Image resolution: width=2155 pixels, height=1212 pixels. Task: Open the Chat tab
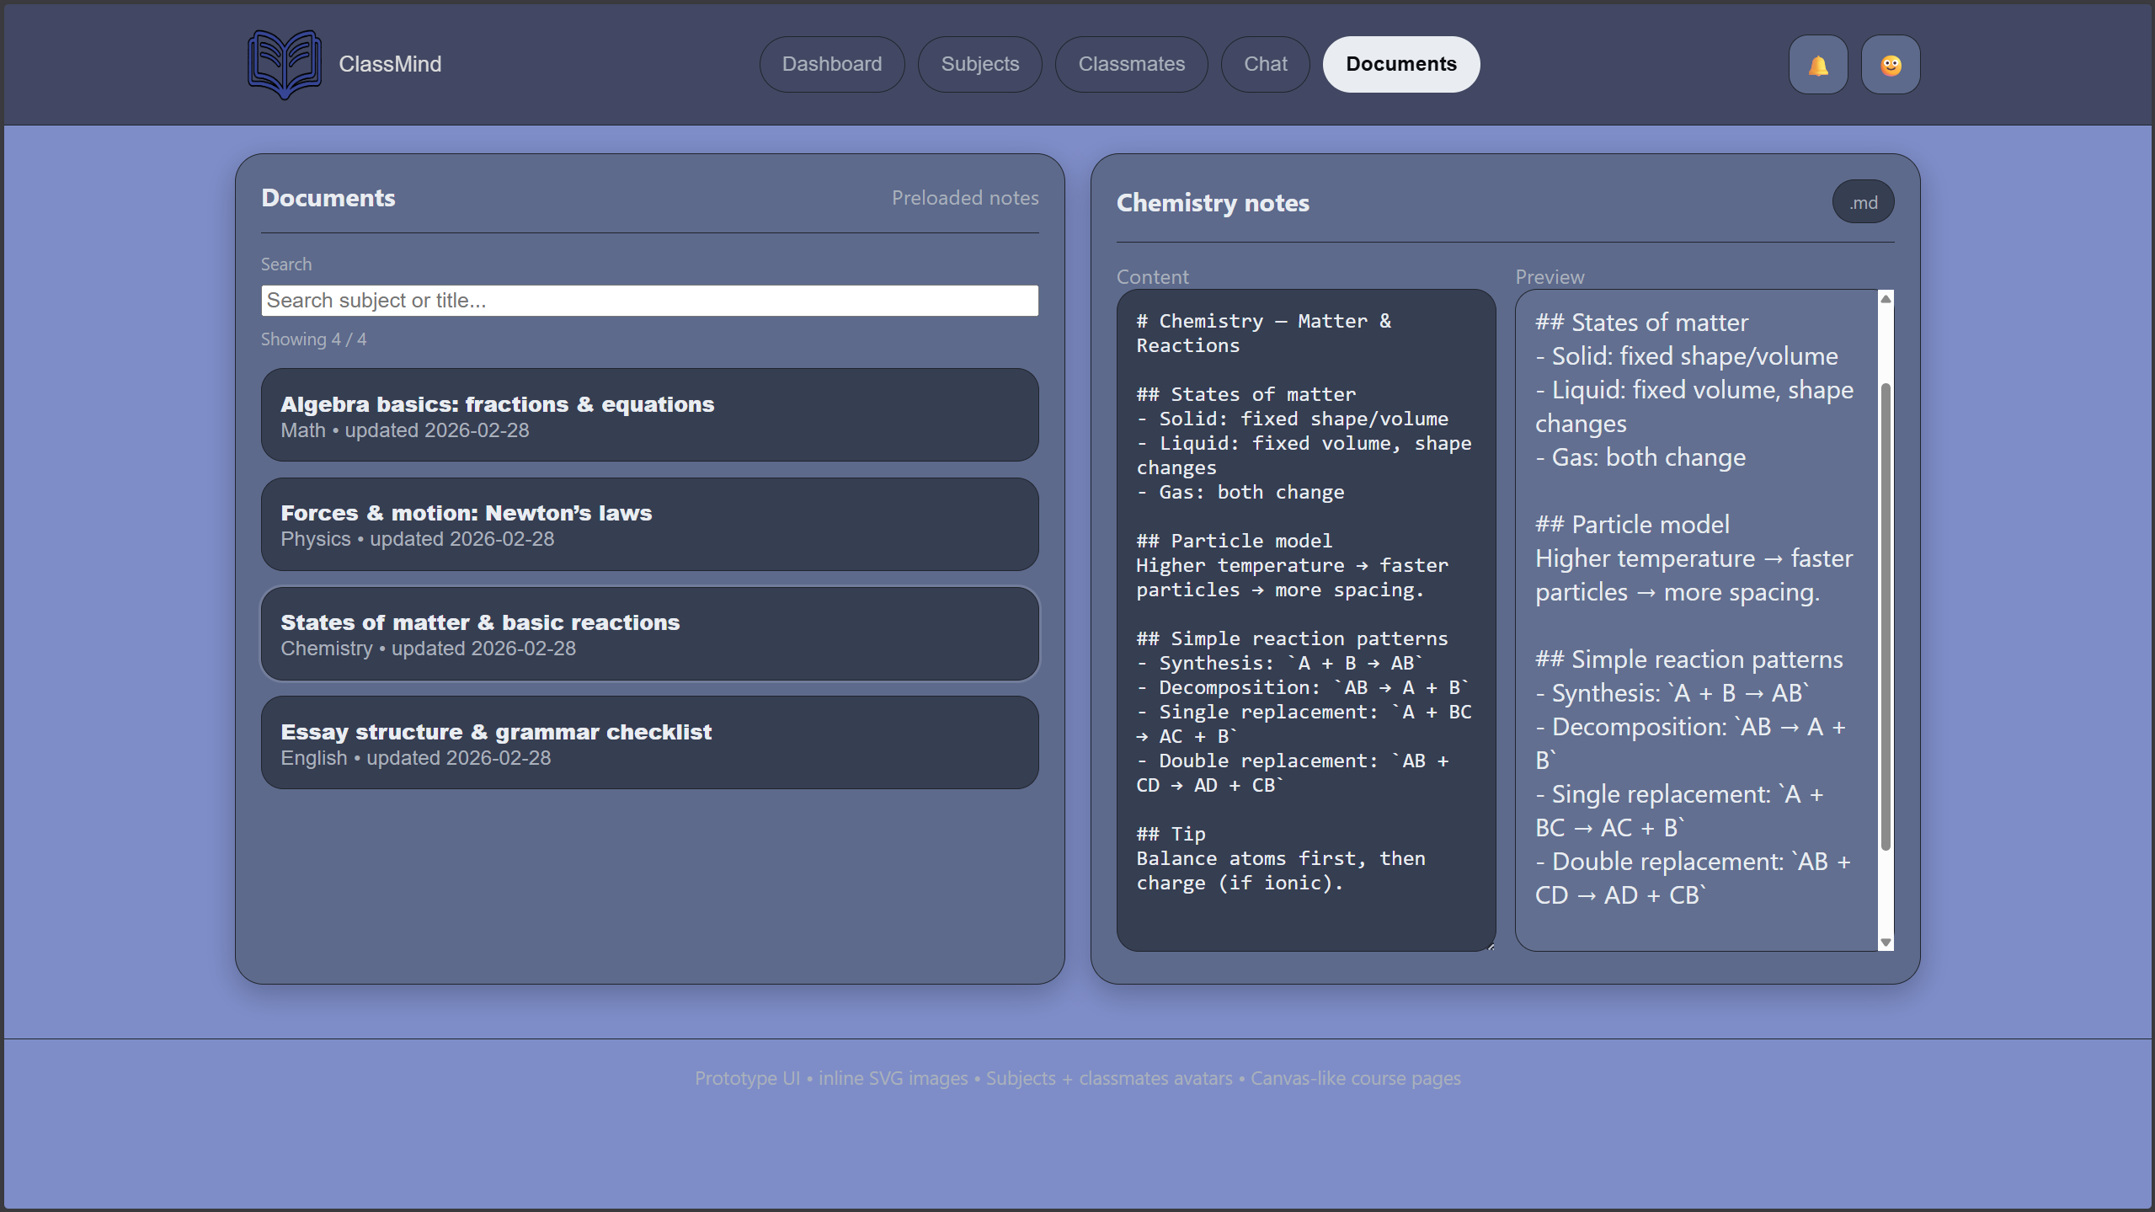(x=1265, y=64)
